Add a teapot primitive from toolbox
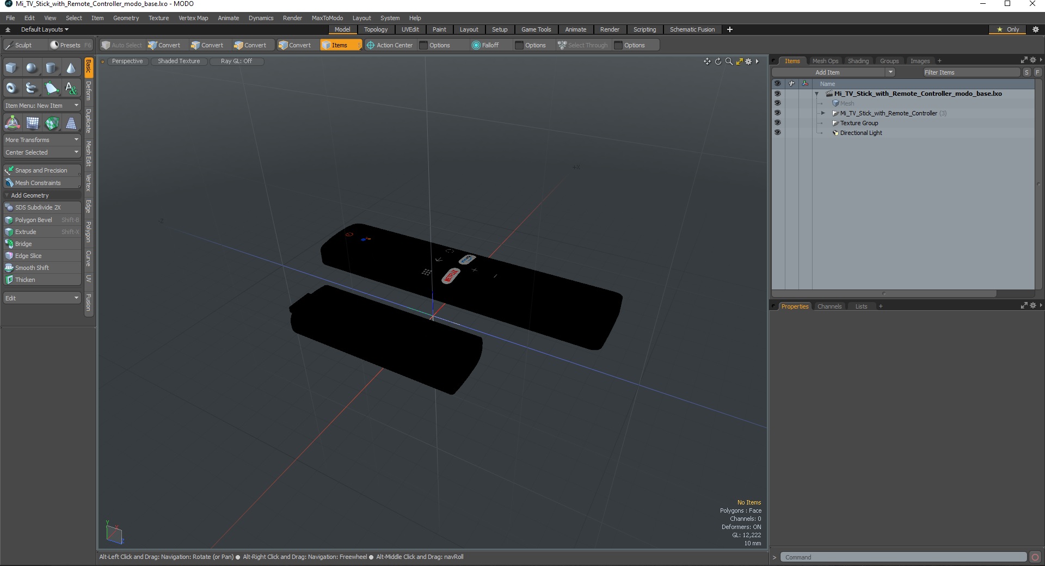Image resolution: width=1045 pixels, height=566 pixels. 32,88
